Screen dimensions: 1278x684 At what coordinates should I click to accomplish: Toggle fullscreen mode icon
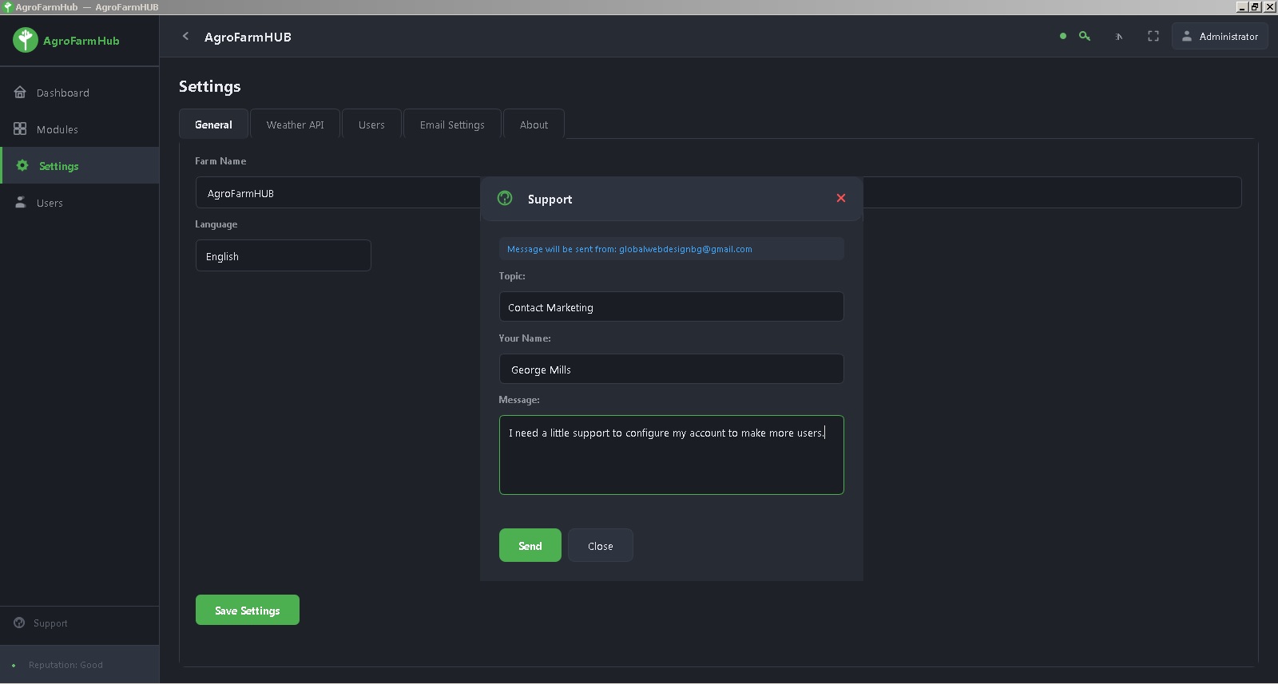click(x=1153, y=36)
